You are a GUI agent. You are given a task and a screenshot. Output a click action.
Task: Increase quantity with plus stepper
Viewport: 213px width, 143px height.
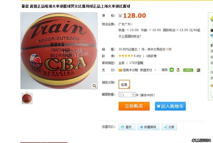point(133,95)
